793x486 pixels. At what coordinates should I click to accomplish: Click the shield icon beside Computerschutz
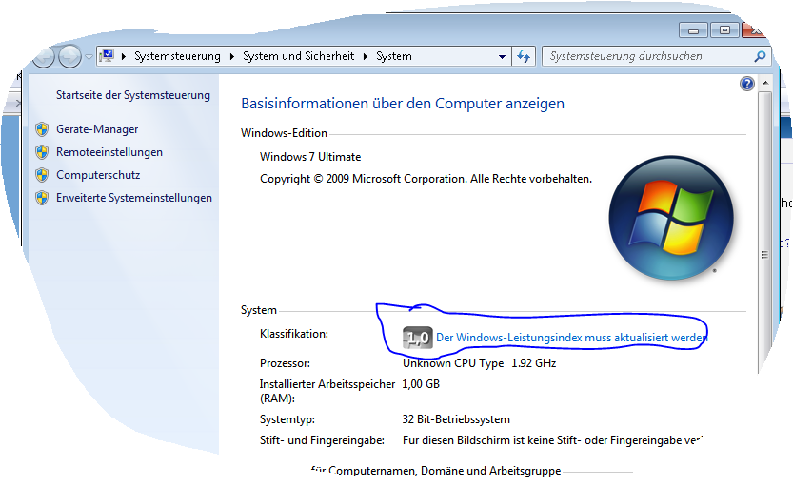tap(42, 175)
